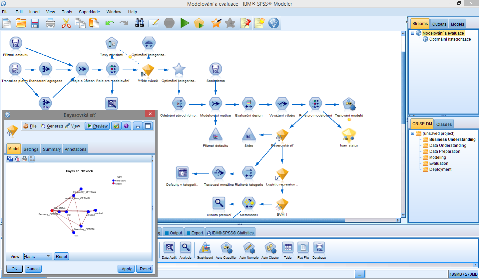Select the loan_status model nugget

point(349,135)
